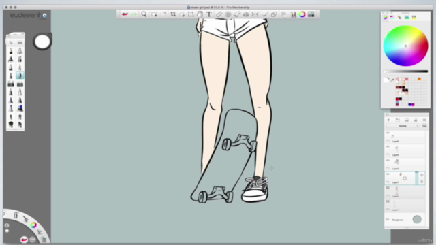Image resolution: width=436 pixels, height=245 pixels.
Task: Click the Layer7 move target icon
Action: pos(422,175)
